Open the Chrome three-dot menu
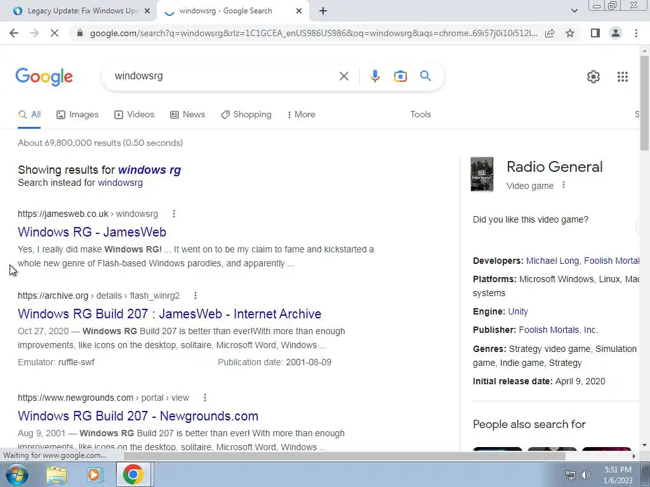Image resolution: width=650 pixels, height=487 pixels. coord(636,33)
